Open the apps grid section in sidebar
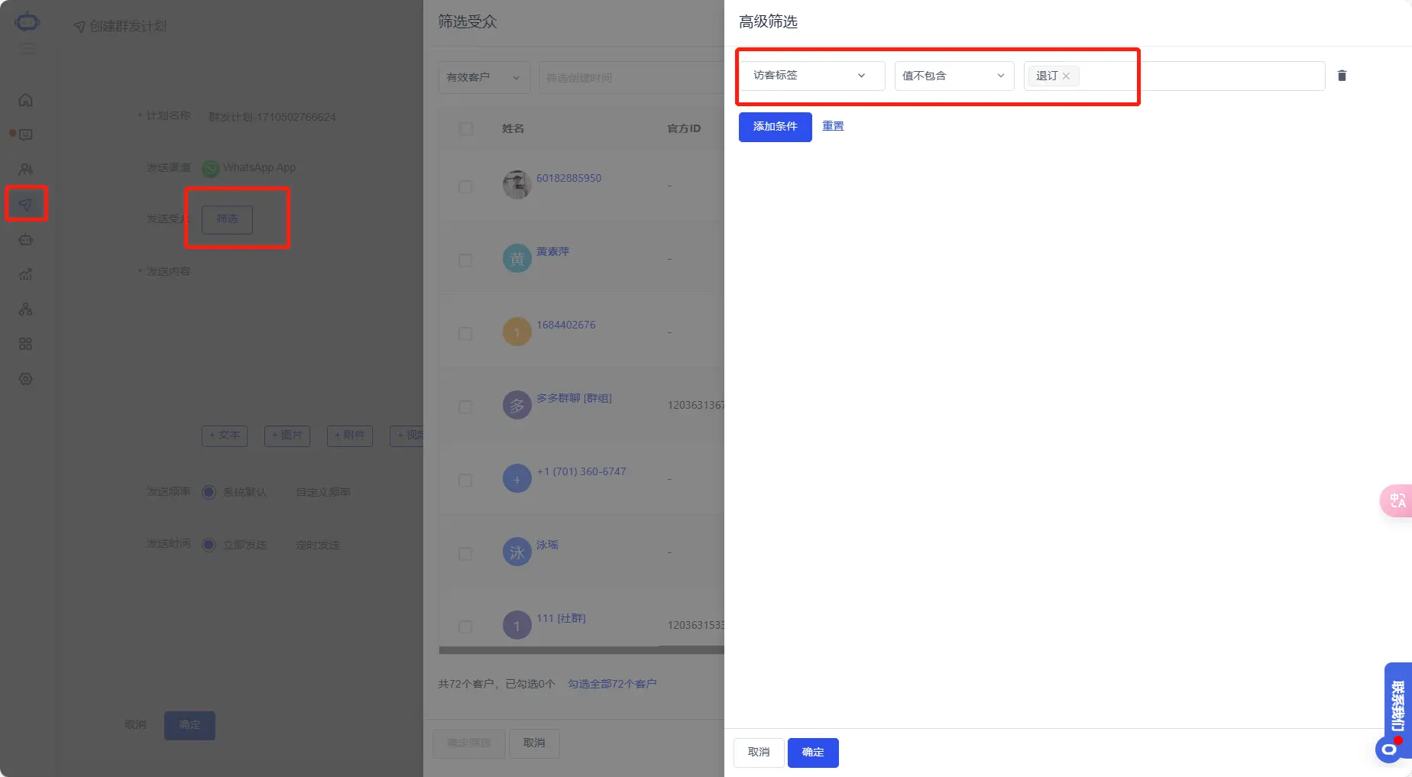1412x777 pixels. (25, 343)
